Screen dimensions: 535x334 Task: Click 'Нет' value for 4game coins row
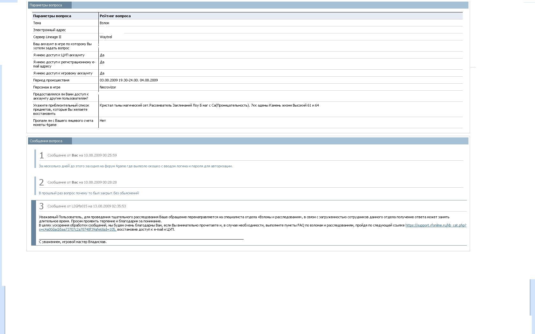pos(103,121)
